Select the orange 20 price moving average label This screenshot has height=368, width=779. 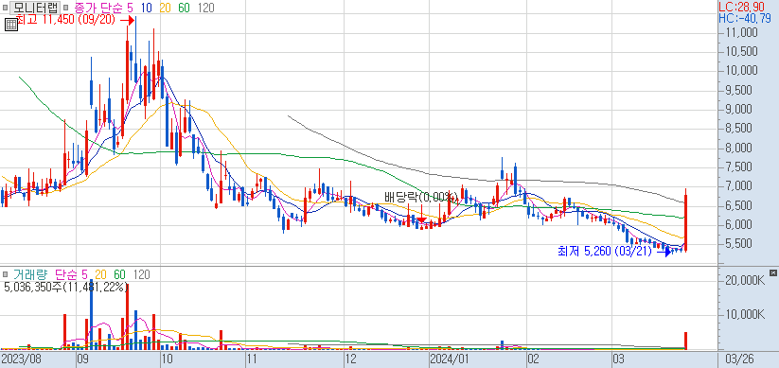pos(165,8)
